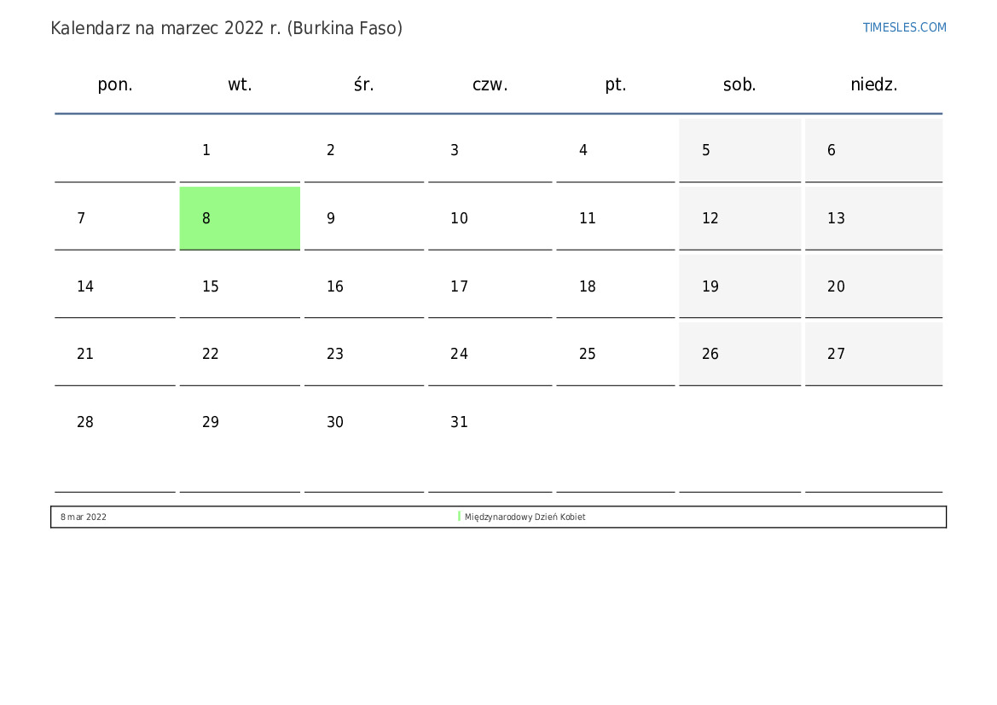Select the highlighted March 8 holiday cell
Image resolution: width=997 pixels, height=705 pixels.
pos(240,218)
